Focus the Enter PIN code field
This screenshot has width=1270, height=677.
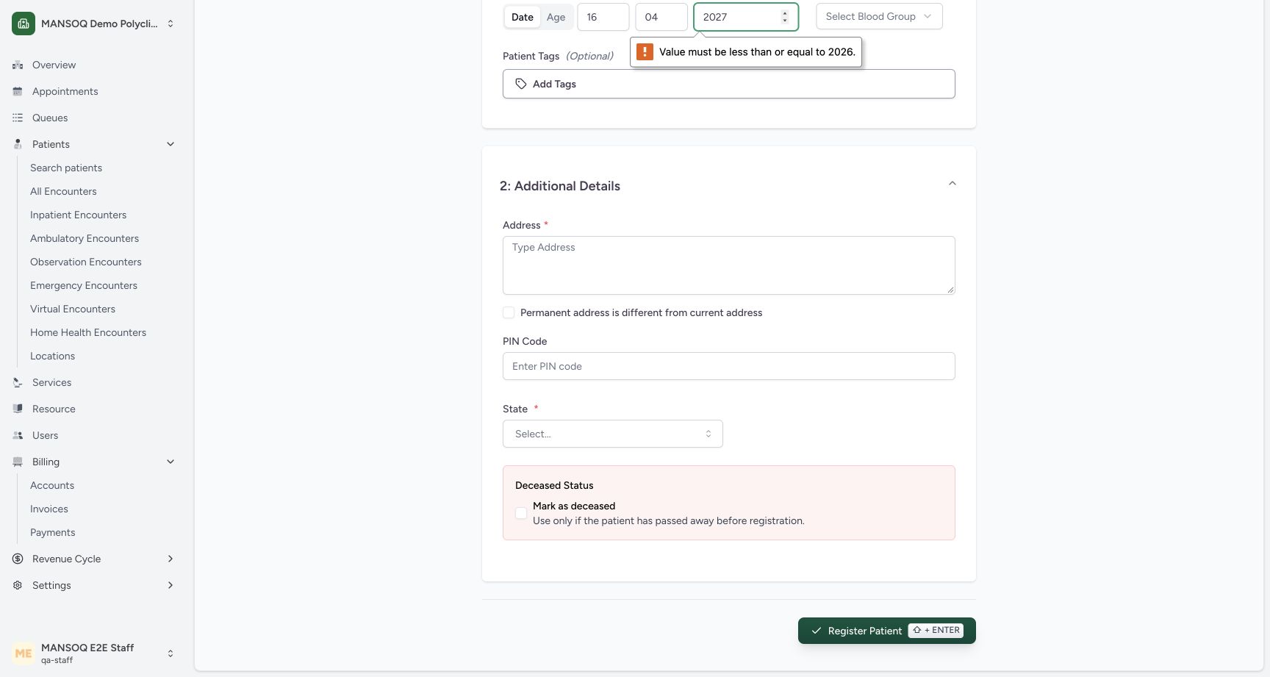pos(729,366)
